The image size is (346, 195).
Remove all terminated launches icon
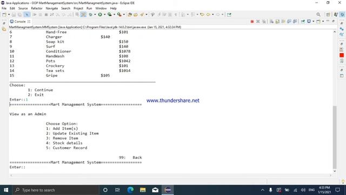[264, 22]
